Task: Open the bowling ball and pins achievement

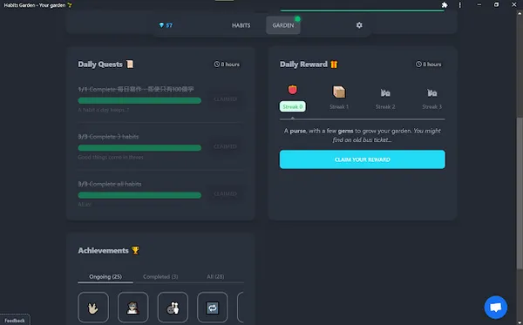Action: tap(173, 308)
